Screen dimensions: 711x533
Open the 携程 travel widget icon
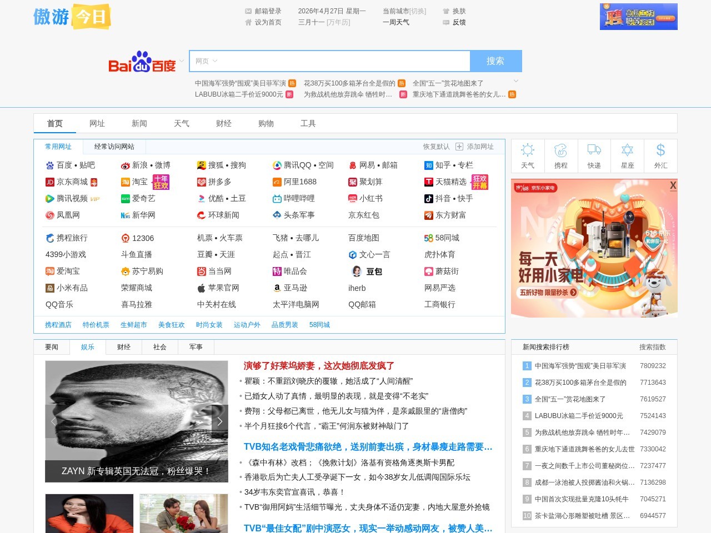pos(561,155)
